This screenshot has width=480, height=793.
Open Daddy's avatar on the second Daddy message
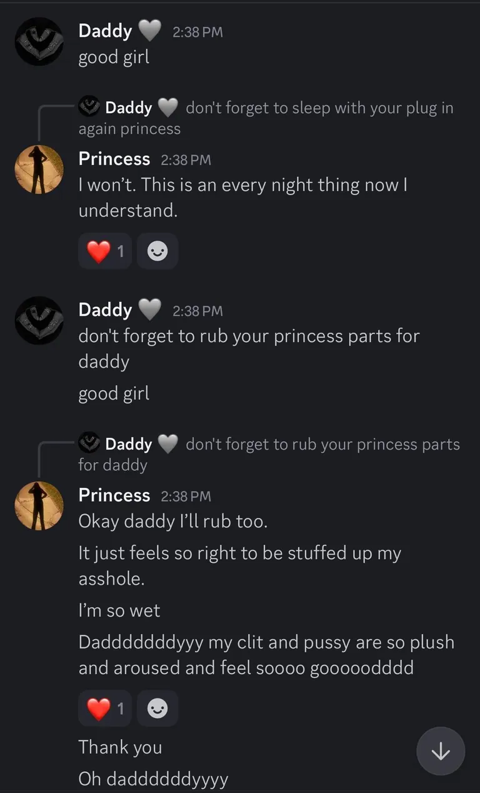click(39, 320)
